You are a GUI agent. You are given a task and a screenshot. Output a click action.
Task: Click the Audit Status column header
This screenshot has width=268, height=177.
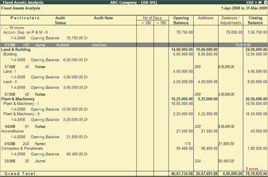click(x=60, y=20)
